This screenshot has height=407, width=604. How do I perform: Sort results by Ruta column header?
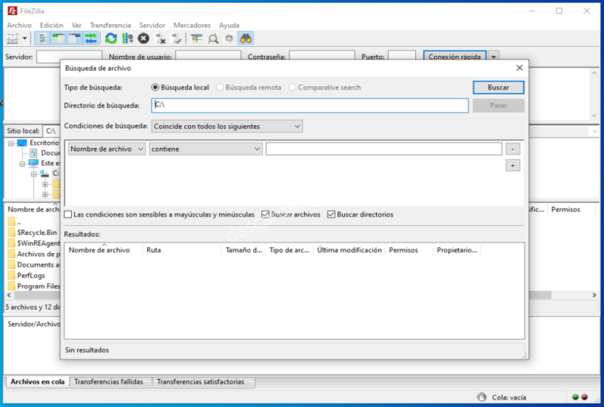click(x=181, y=250)
